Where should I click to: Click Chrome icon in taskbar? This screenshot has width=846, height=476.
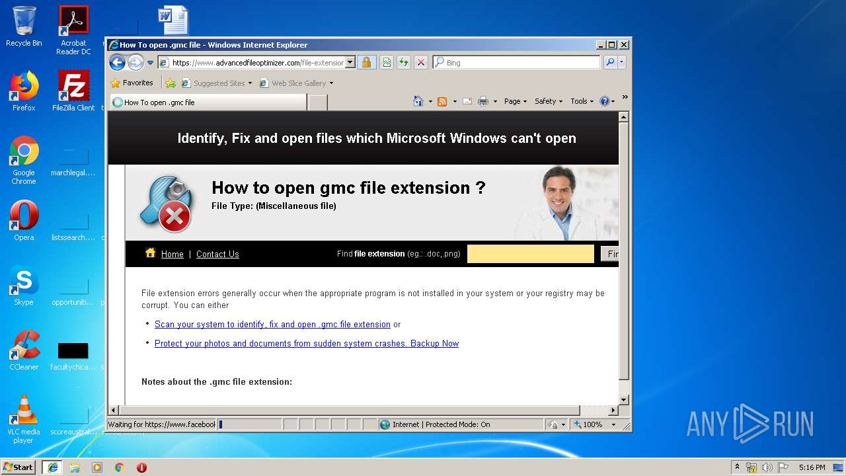pos(120,467)
